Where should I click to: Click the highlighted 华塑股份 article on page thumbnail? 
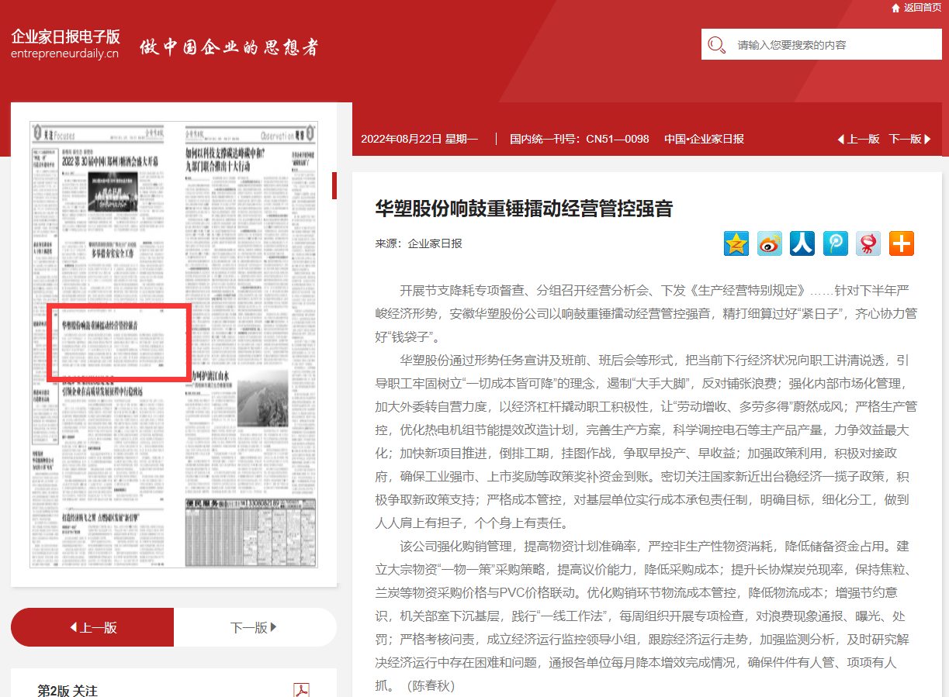(x=119, y=342)
